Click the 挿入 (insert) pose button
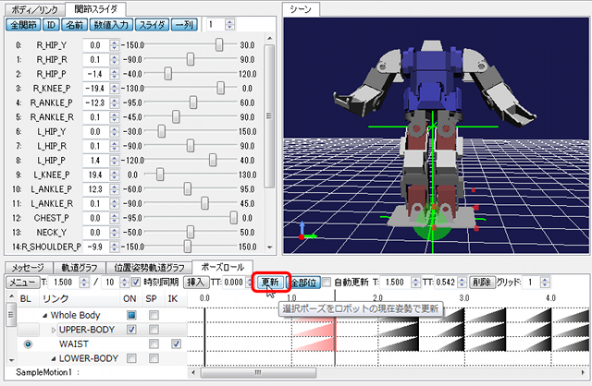 tap(196, 281)
